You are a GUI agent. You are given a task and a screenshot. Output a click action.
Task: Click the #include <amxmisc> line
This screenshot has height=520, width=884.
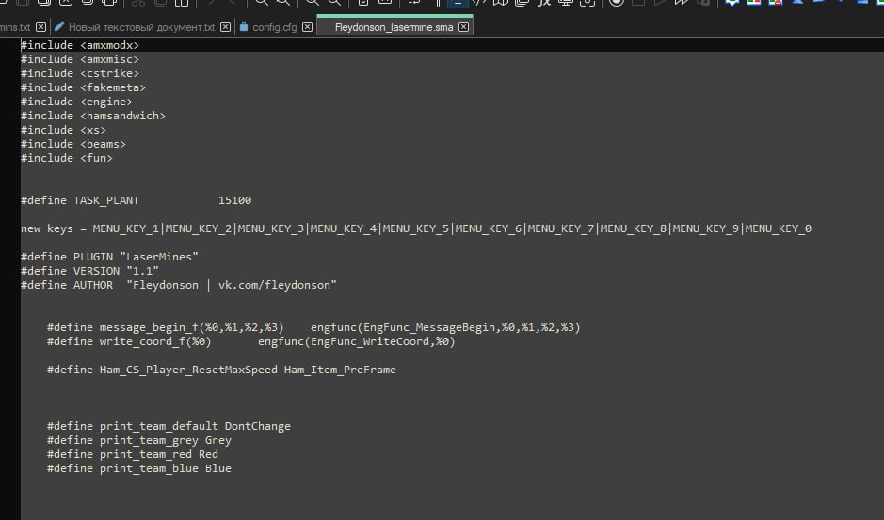[x=79, y=59]
